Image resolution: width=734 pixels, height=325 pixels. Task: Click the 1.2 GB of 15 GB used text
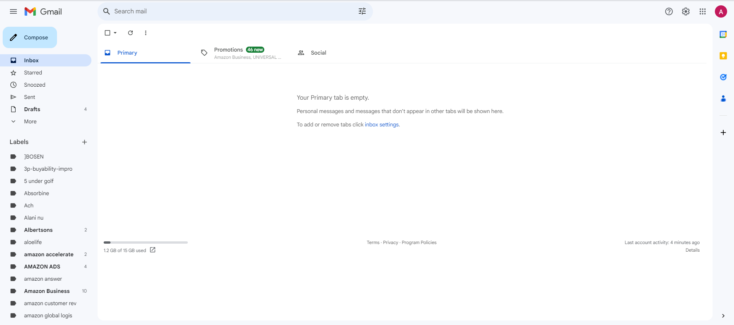point(125,251)
